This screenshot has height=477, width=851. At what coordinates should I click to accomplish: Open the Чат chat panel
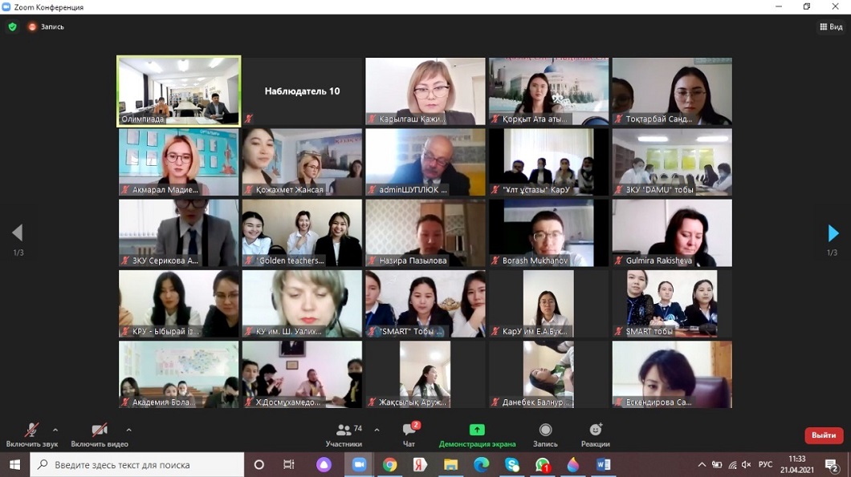tap(409, 435)
